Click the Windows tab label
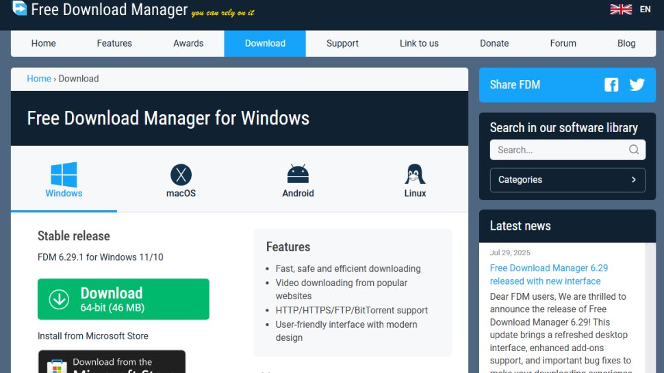The image size is (664, 373). [64, 194]
